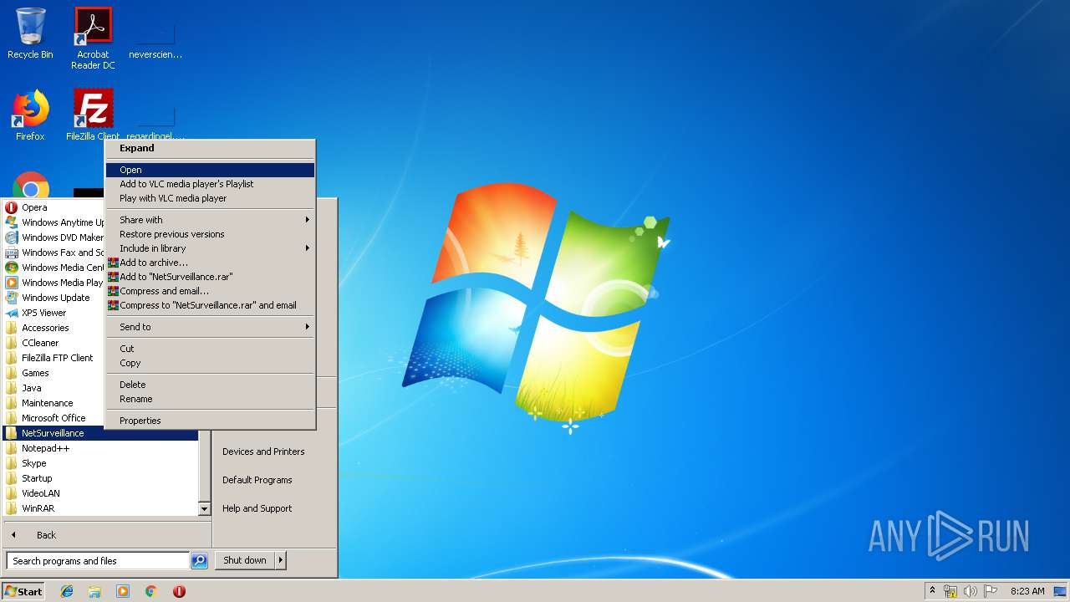Viewport: 1070px width, 602px height.
Task: Click the network tray icon
Action: [x=950, y=591]
